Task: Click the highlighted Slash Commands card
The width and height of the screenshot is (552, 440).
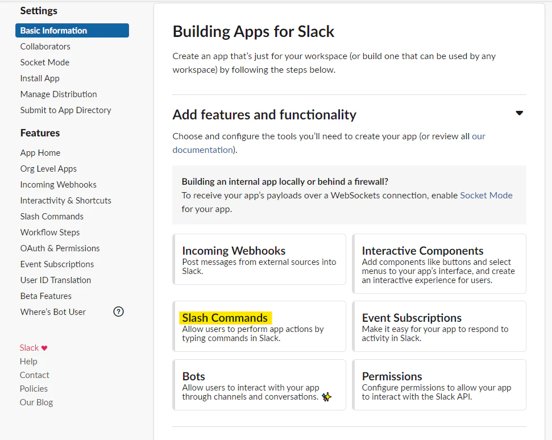Action: 259,326
